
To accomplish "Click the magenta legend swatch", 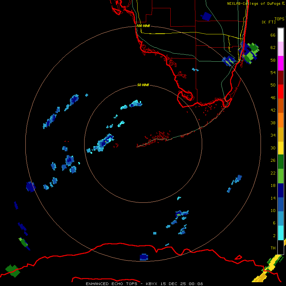I will pyautogui.click(x=281, y=63).
